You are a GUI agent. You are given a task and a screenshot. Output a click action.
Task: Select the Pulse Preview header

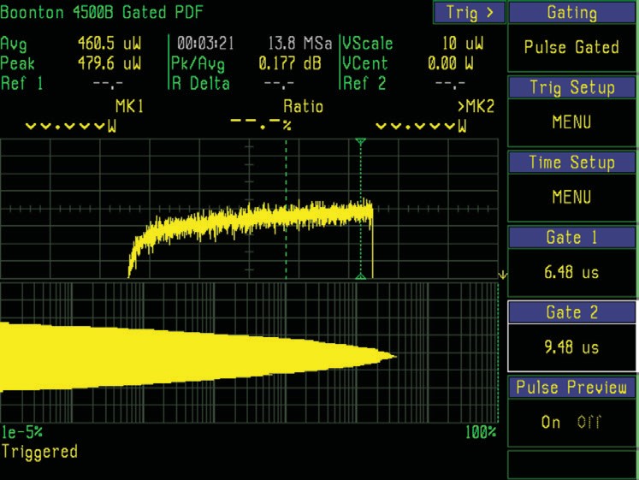[571, 387]
